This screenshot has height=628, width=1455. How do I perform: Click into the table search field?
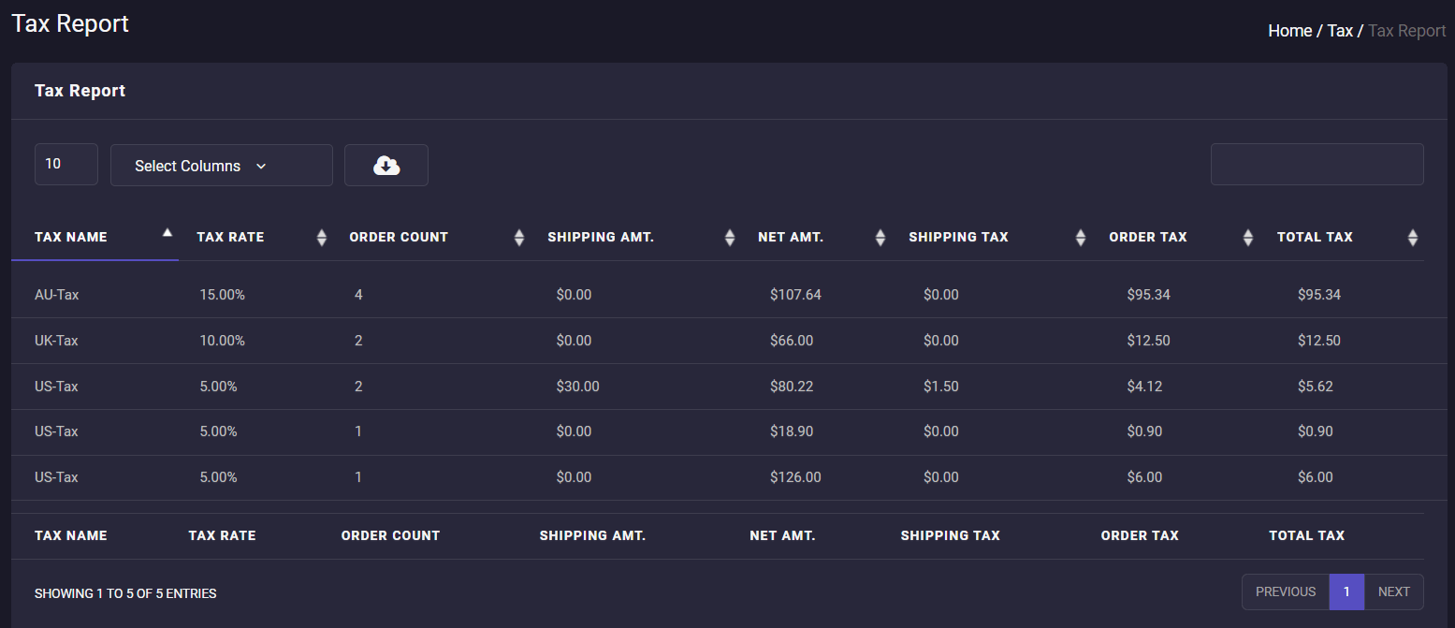coord(1317,165)
